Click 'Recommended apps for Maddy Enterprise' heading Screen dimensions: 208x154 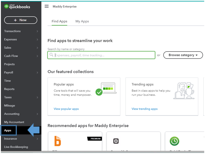point(88,125)
